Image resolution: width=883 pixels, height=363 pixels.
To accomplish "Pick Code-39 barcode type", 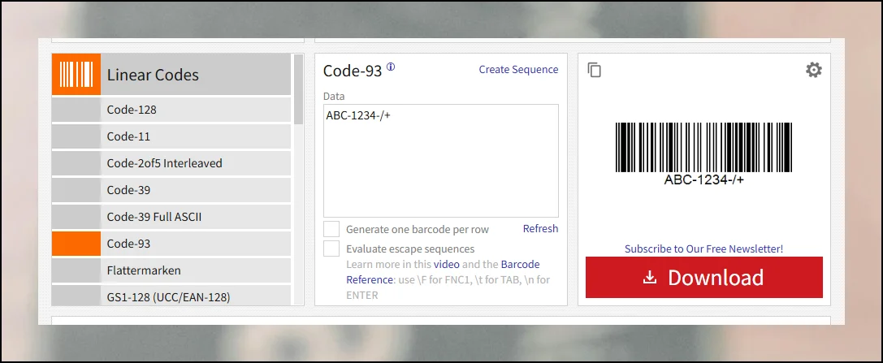I will tap(195, 190).
